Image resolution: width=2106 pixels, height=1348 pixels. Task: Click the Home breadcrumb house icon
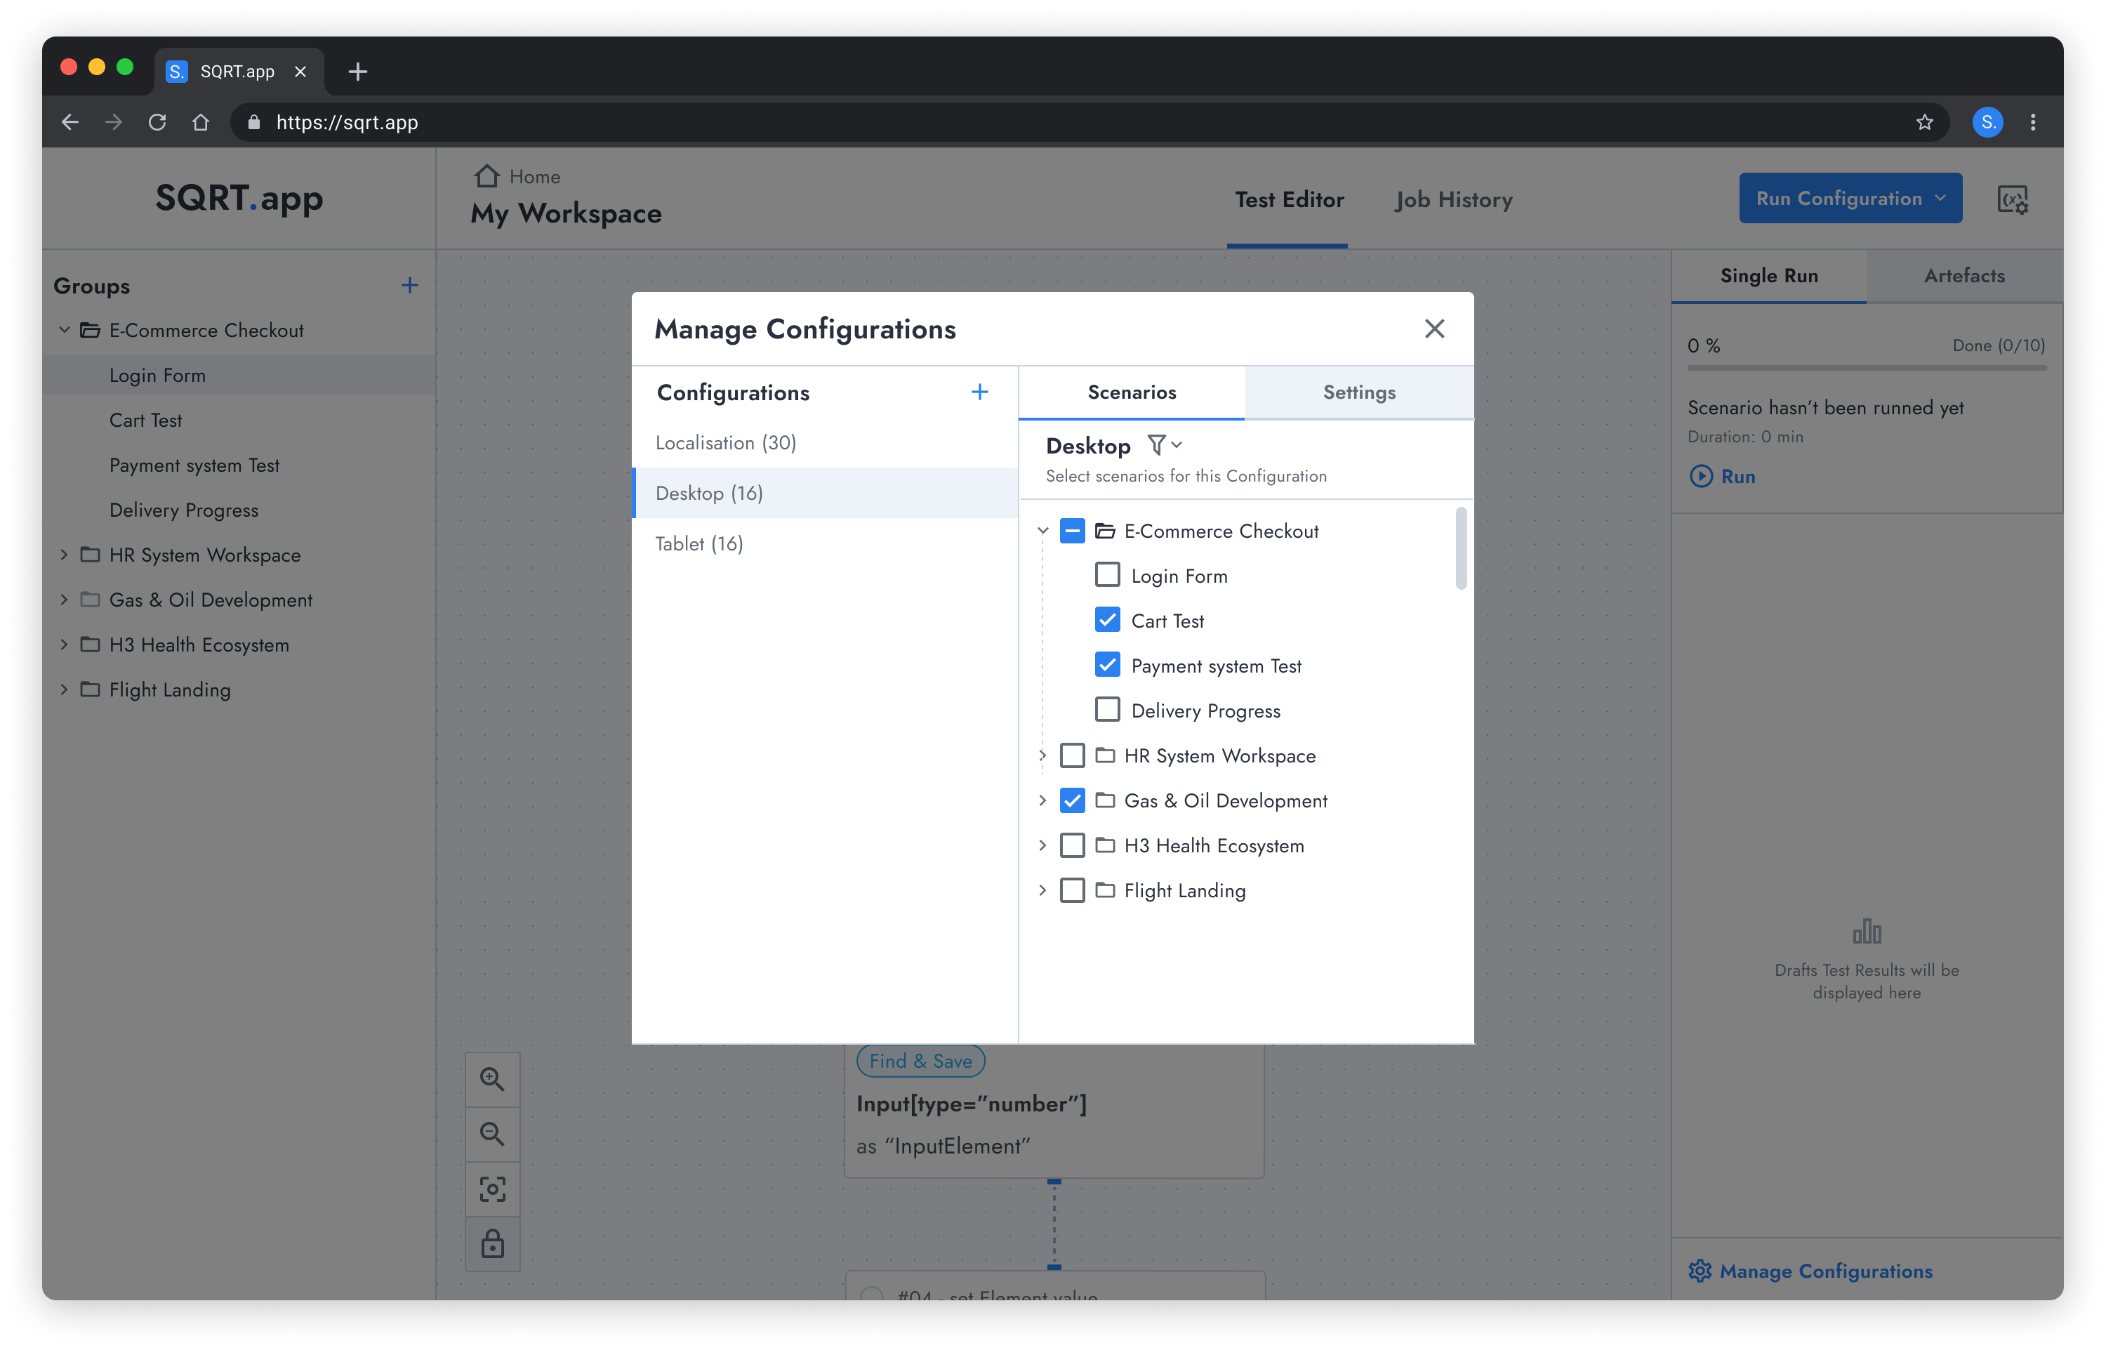pos(486,177)
